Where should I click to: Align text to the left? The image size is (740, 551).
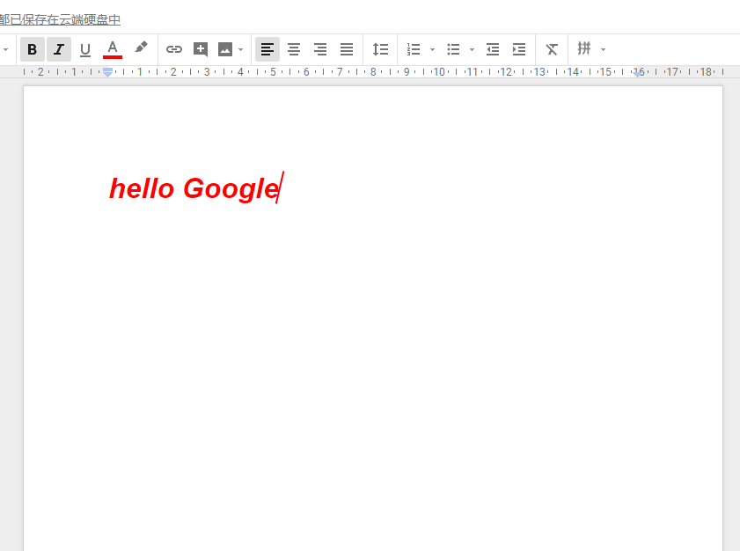click(x=267, y=49)
